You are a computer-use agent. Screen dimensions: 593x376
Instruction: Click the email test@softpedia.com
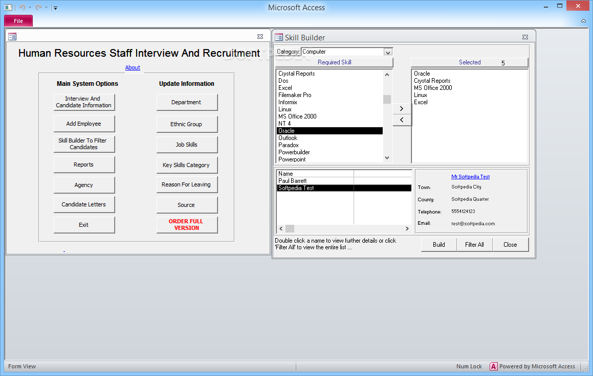[x=473, y=223]
